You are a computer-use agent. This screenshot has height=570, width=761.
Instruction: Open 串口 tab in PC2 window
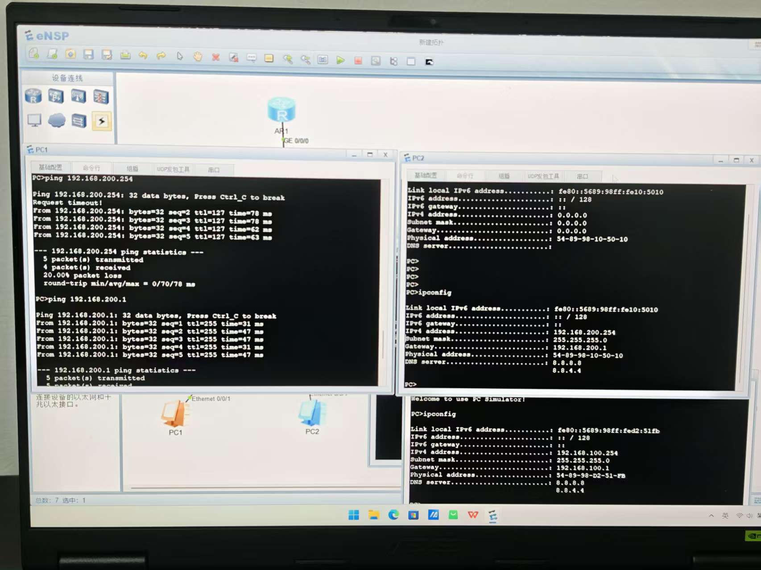[x=583, y=176]
